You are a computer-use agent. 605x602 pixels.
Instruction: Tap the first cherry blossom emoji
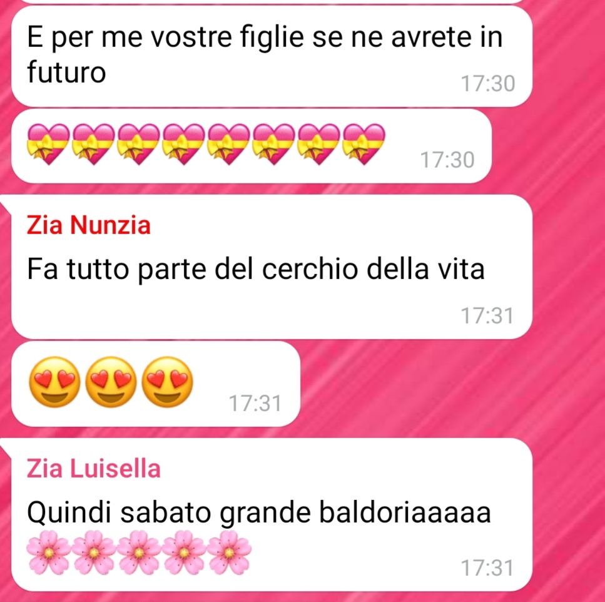coord(49,553)
